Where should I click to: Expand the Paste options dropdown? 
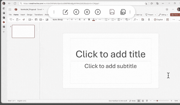pos(20,20)
